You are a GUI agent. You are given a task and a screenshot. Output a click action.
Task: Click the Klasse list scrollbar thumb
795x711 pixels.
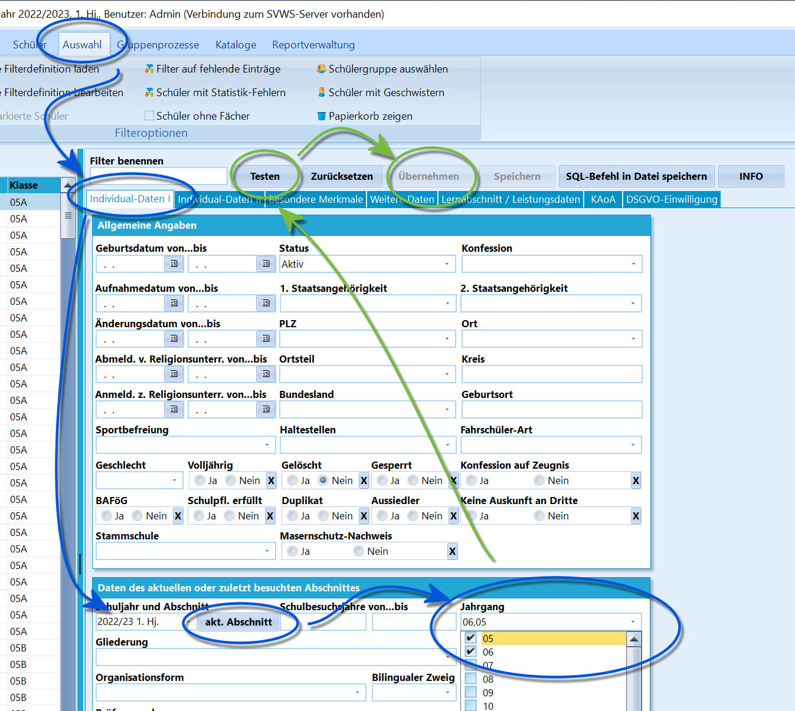68,215
